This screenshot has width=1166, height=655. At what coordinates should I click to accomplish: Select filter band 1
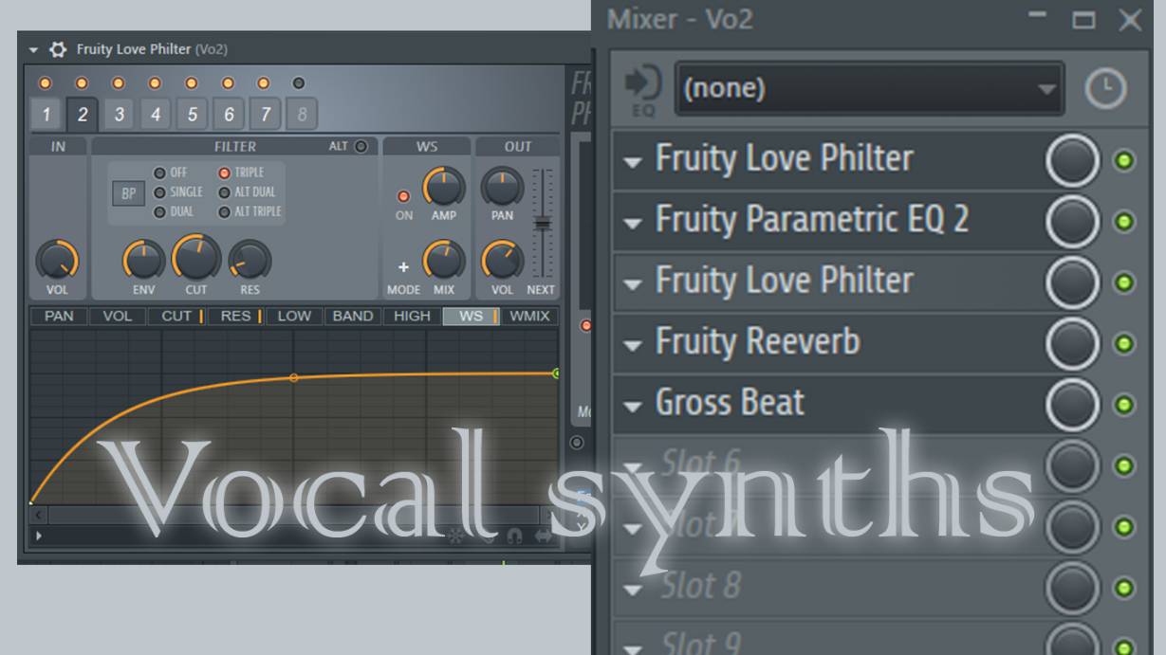tap(46, 115)
